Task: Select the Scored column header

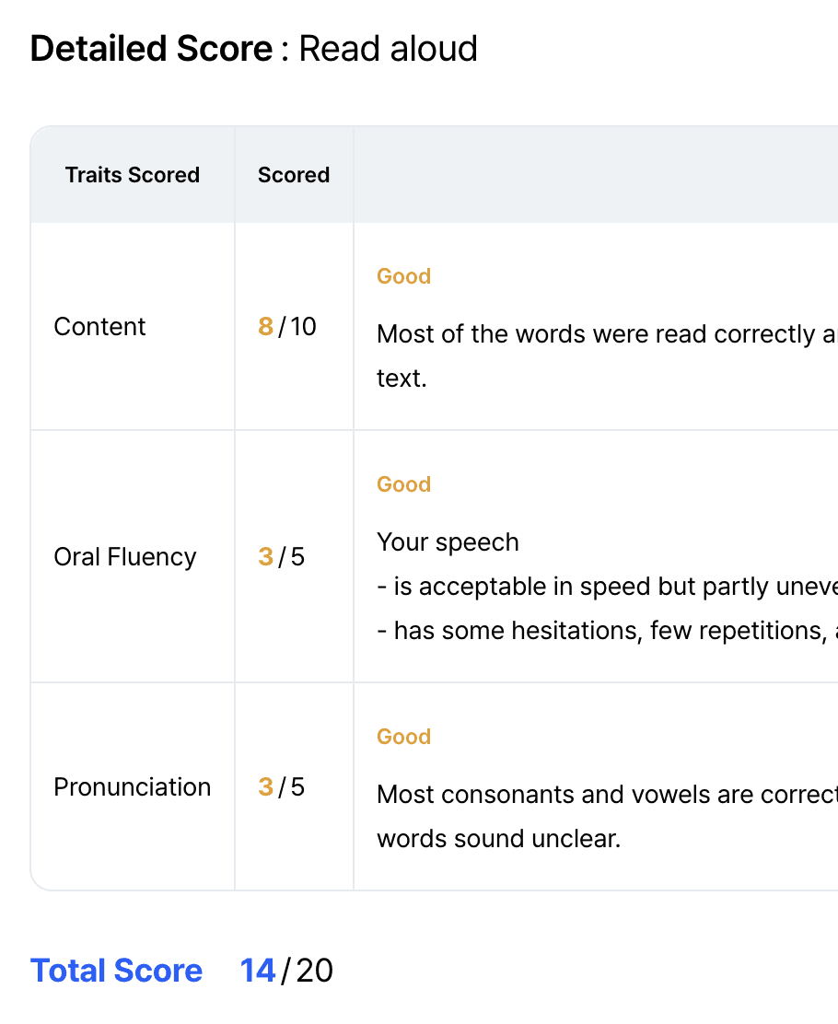Action: click(x=294, y=175)
